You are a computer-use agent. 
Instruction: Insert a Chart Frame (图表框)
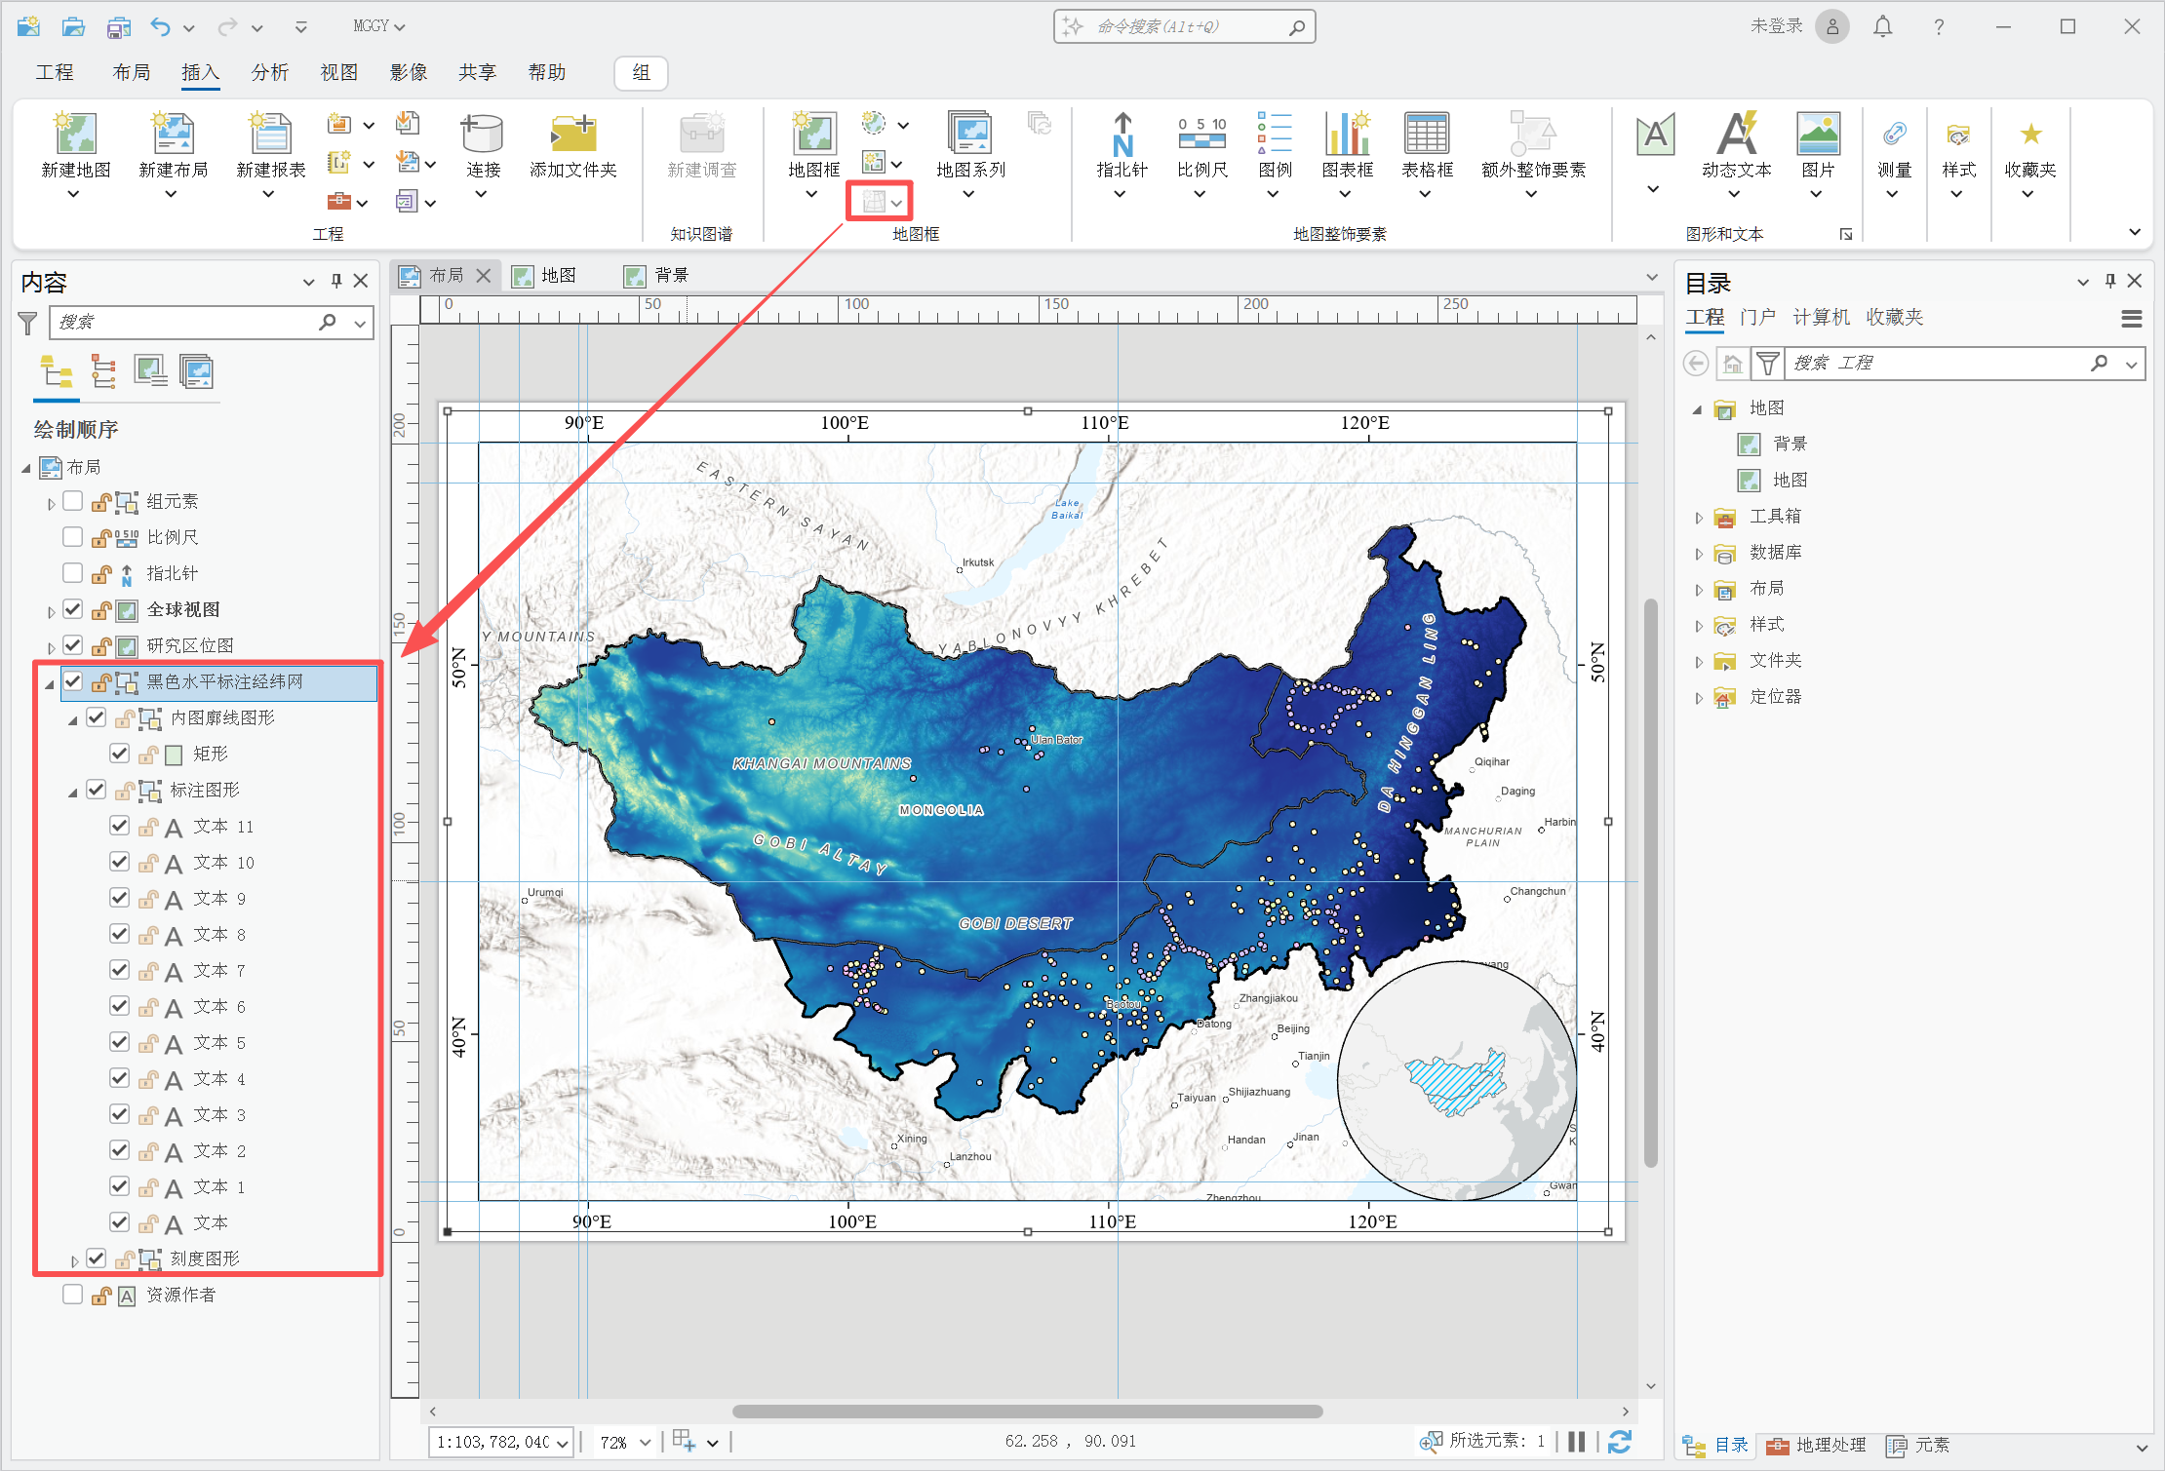pos(1347,135)
